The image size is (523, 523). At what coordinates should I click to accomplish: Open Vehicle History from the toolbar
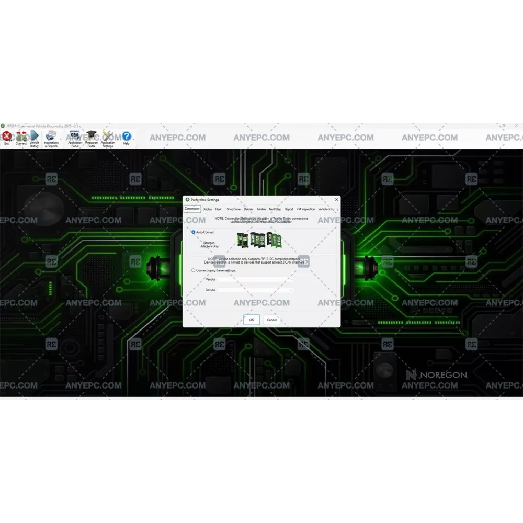[x=35, y=139]
